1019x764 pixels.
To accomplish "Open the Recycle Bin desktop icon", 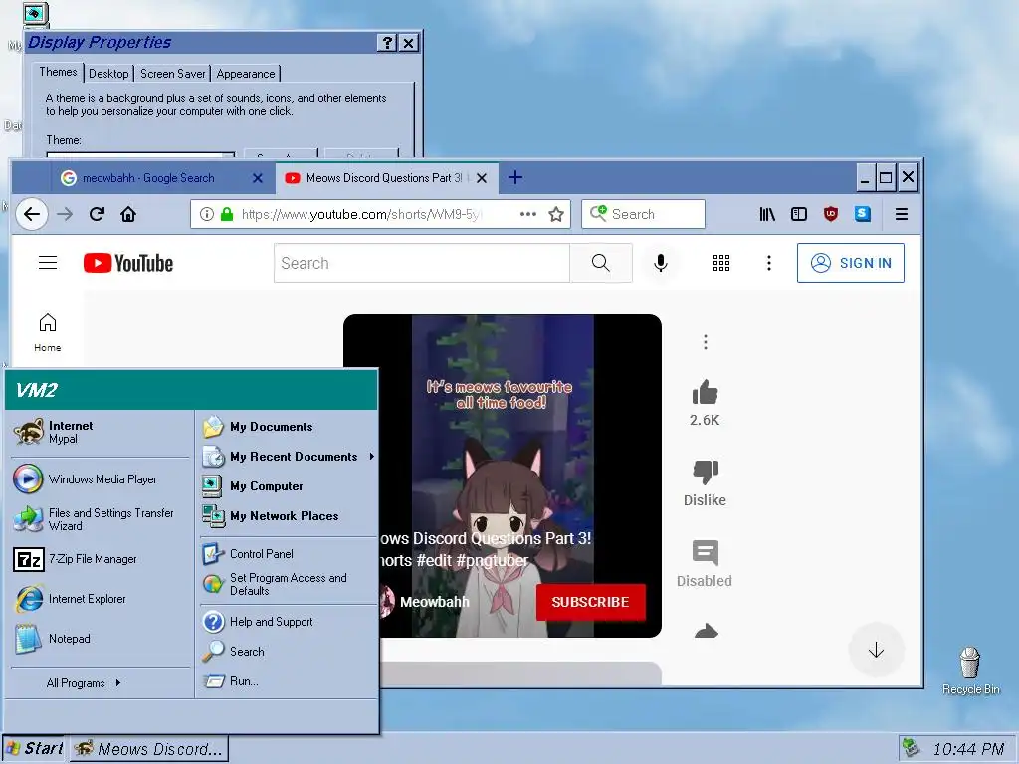I will [x=970, y=670].
